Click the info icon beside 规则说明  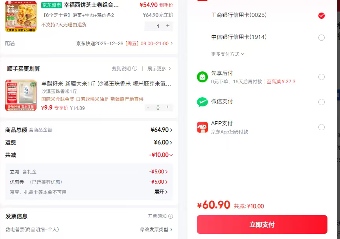tap(135, 69)
